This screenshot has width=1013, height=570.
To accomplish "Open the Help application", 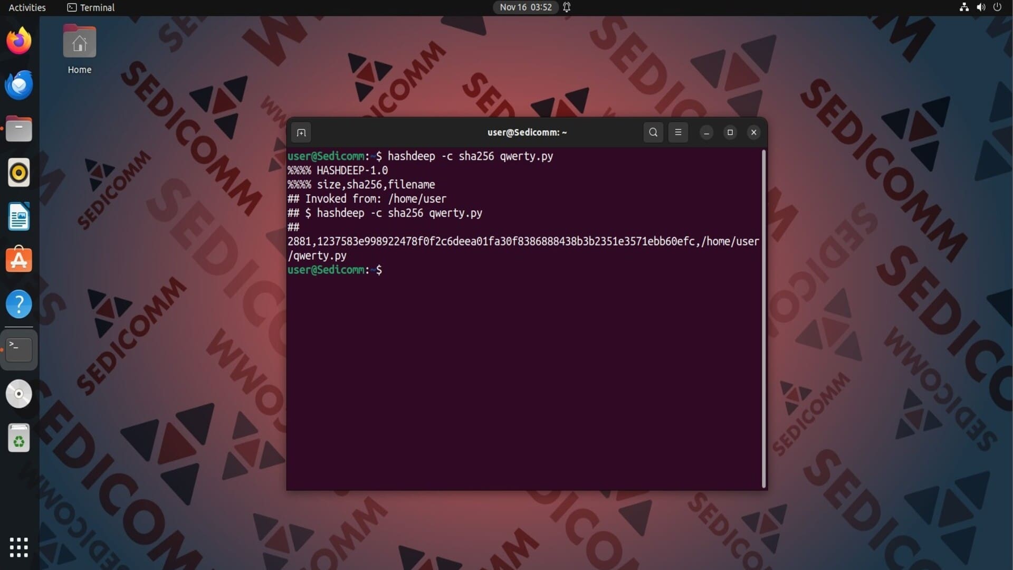I will tap(19, 305).
